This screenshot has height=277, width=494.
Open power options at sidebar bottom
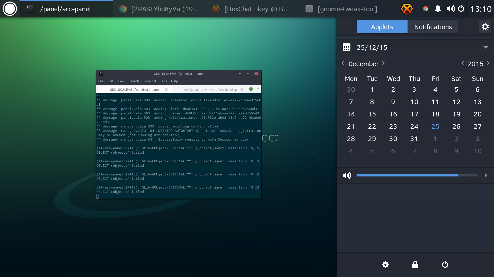click(445, 264)
